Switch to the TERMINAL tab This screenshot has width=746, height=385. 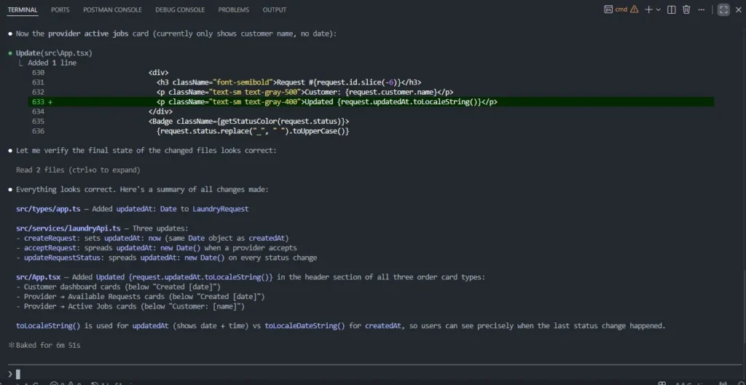tap(23, 9)
